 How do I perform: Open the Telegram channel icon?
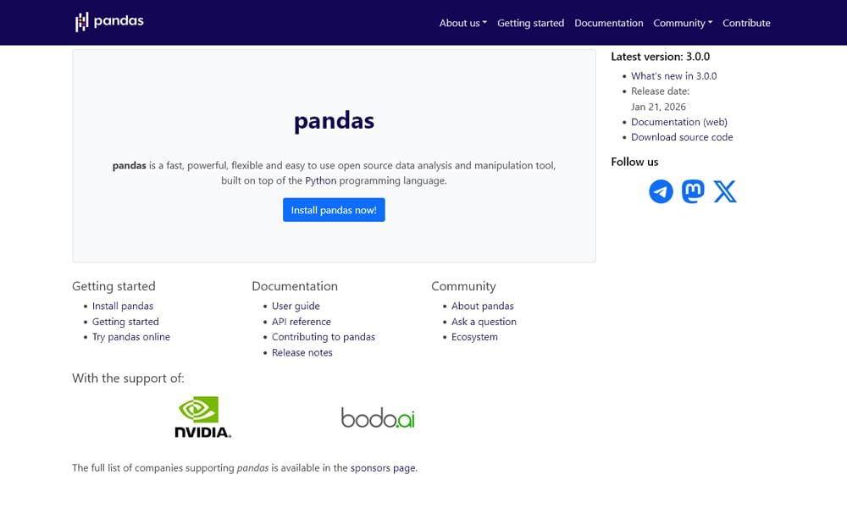(x=661, y=191)
